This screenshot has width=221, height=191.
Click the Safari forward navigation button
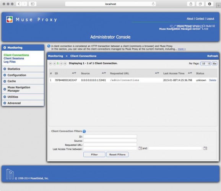coord(24,4)
